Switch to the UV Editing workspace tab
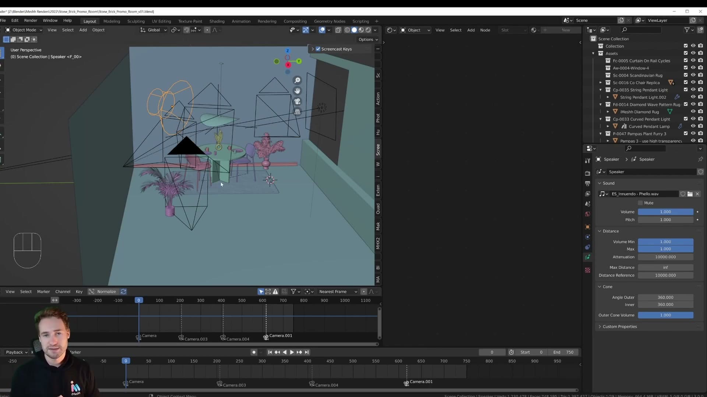Screen dimensions: 707x397 tap(161, 21)
